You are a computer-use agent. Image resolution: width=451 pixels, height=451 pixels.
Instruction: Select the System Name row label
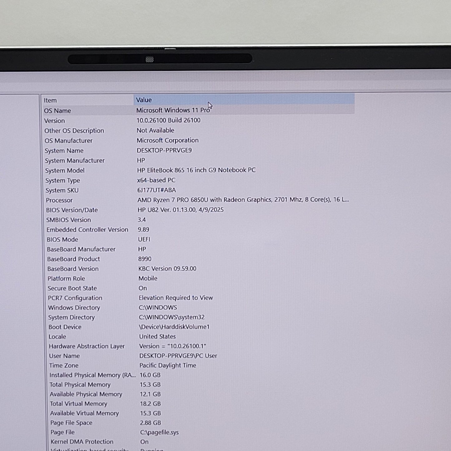click(x=64, y=151)
